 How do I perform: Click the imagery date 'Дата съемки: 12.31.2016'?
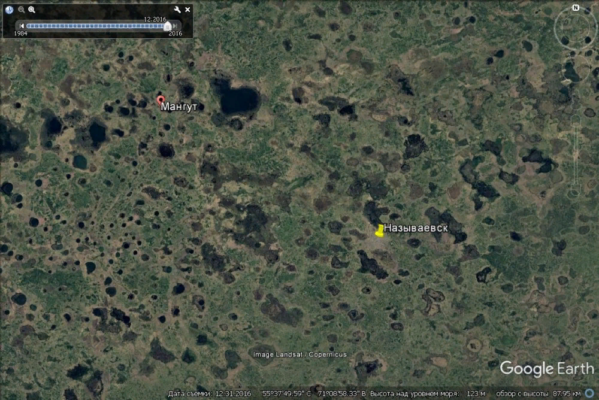[x=210, y=393]
